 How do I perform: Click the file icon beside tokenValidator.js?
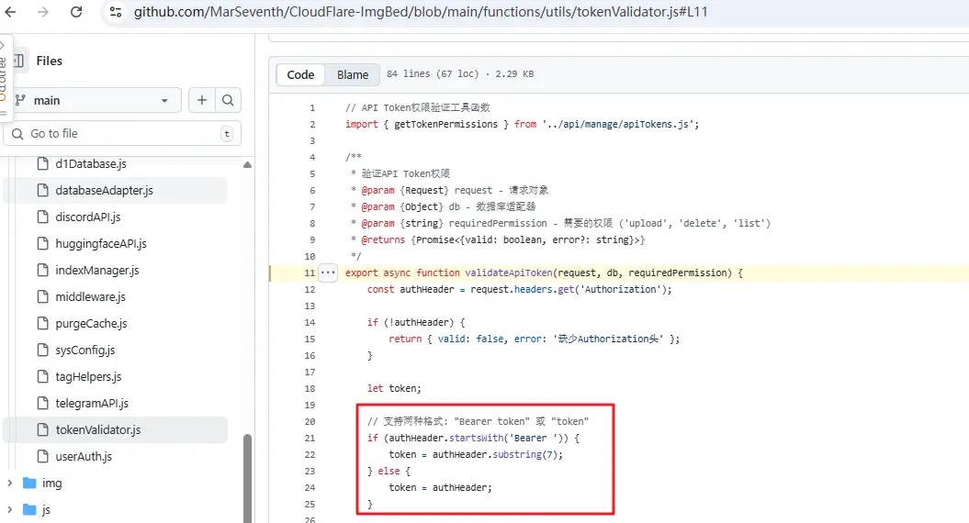click(41, 429)
